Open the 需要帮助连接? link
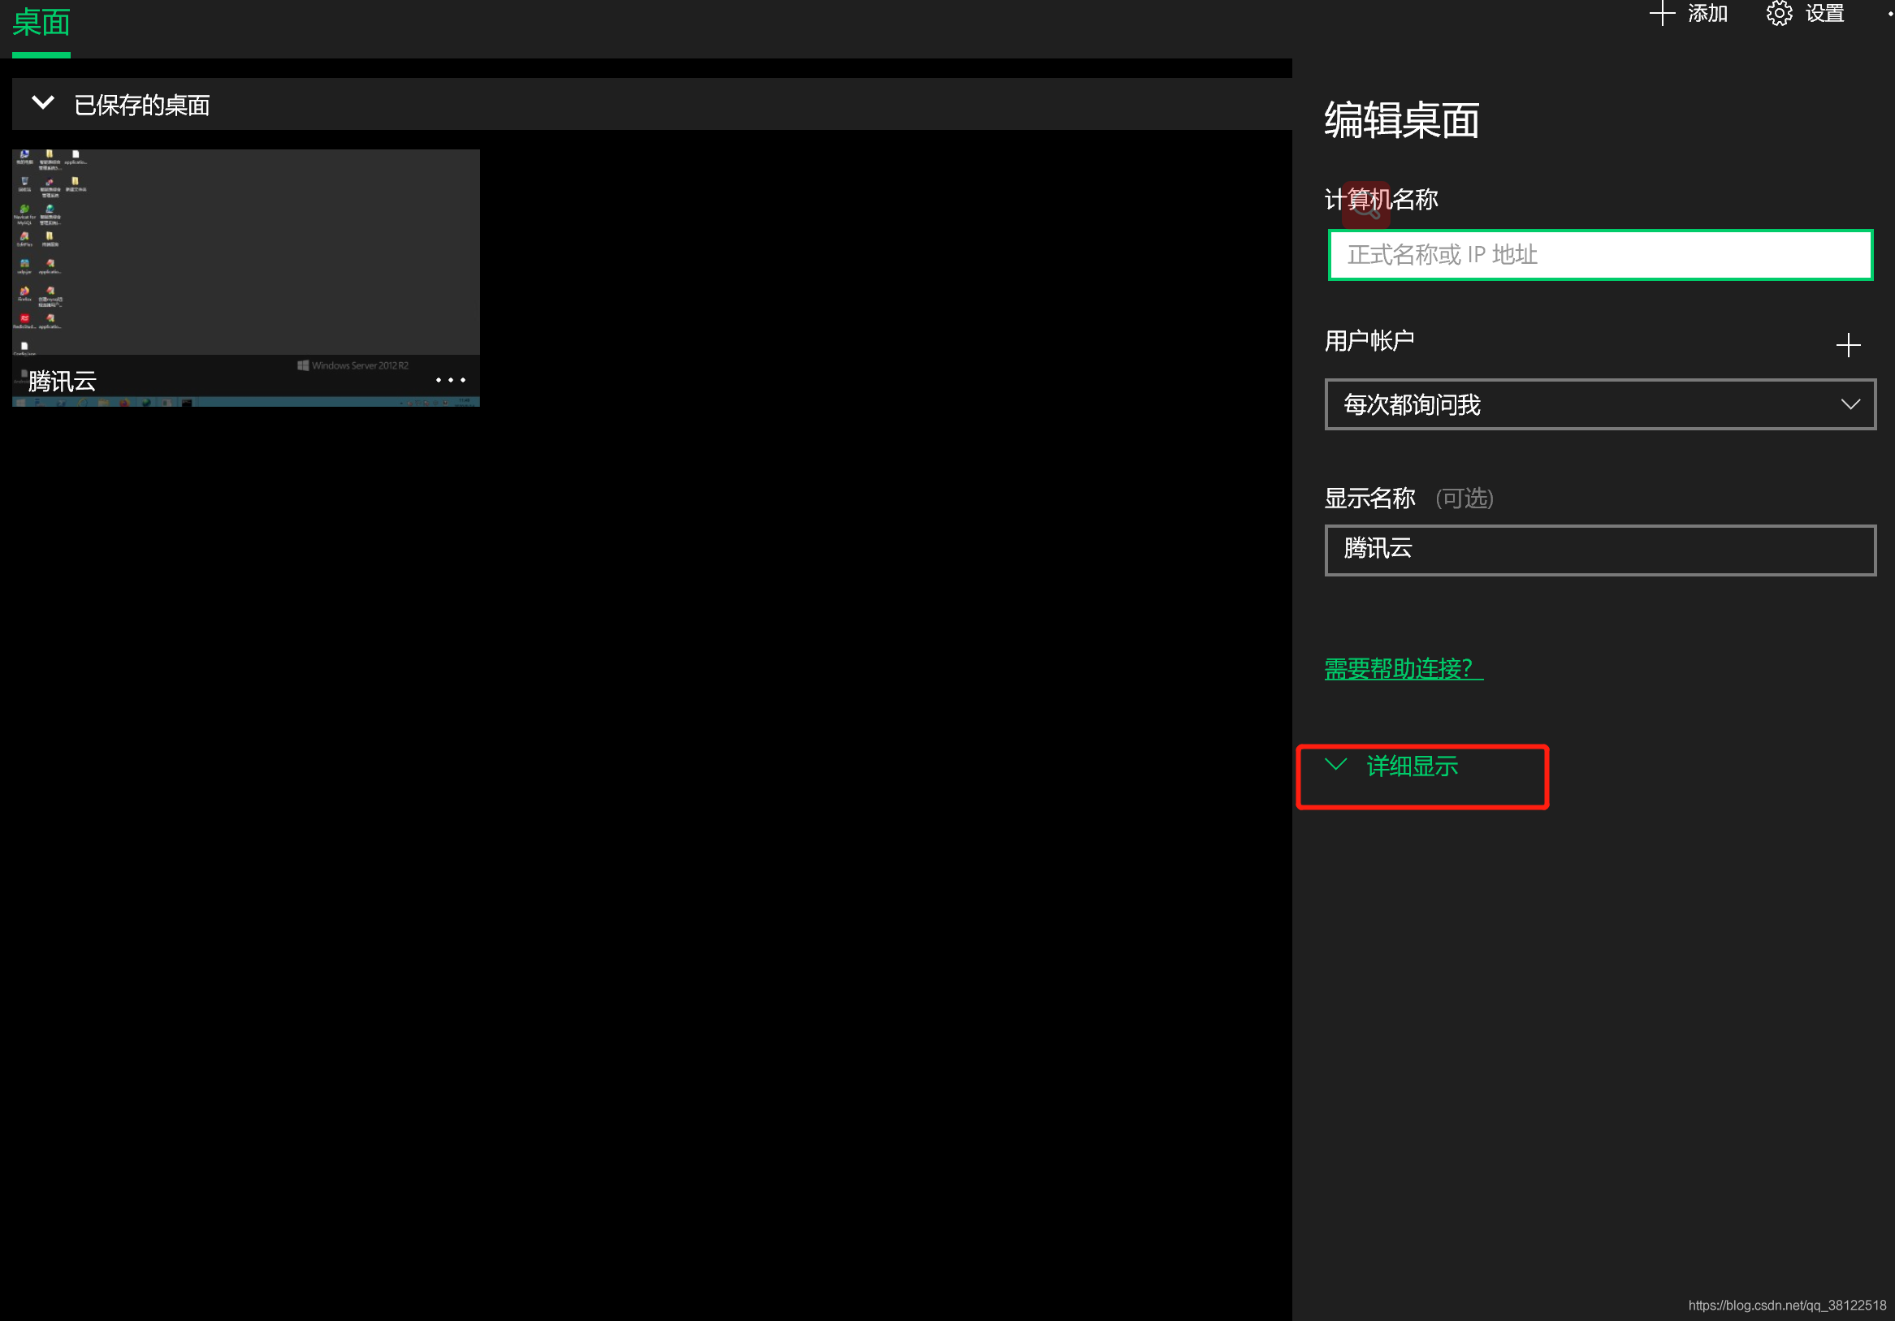Screen dimensions: 1895x1321 (1403, 668)
